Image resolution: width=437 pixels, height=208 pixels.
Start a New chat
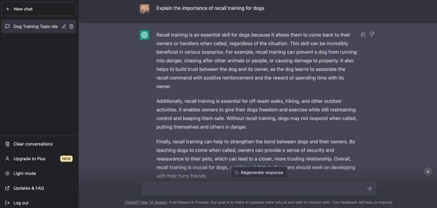[x=38, y=9]
